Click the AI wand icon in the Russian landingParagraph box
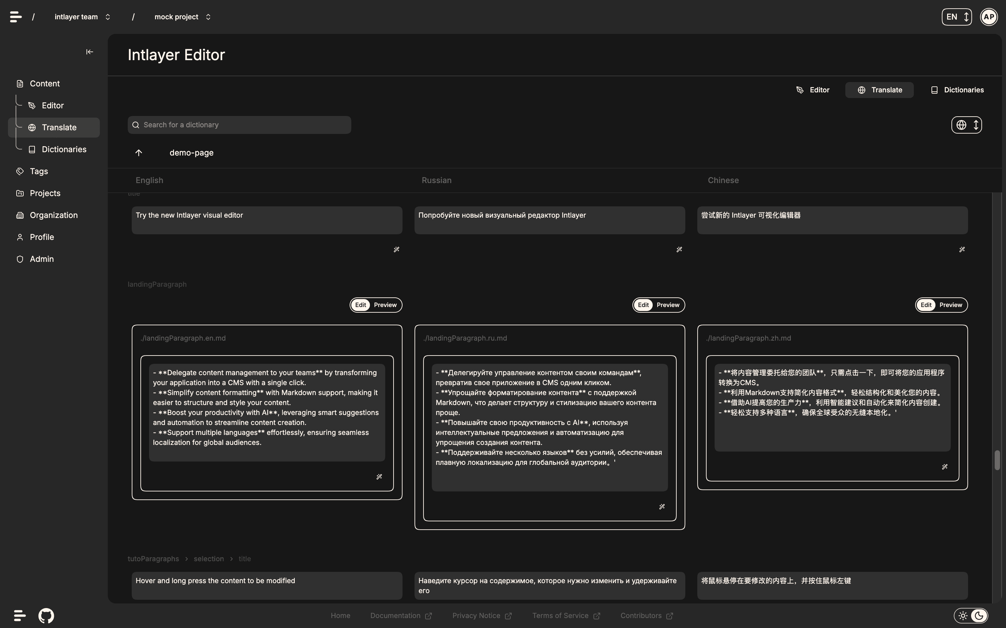This screenshot has height=628, width=1006. pos(662,507)
